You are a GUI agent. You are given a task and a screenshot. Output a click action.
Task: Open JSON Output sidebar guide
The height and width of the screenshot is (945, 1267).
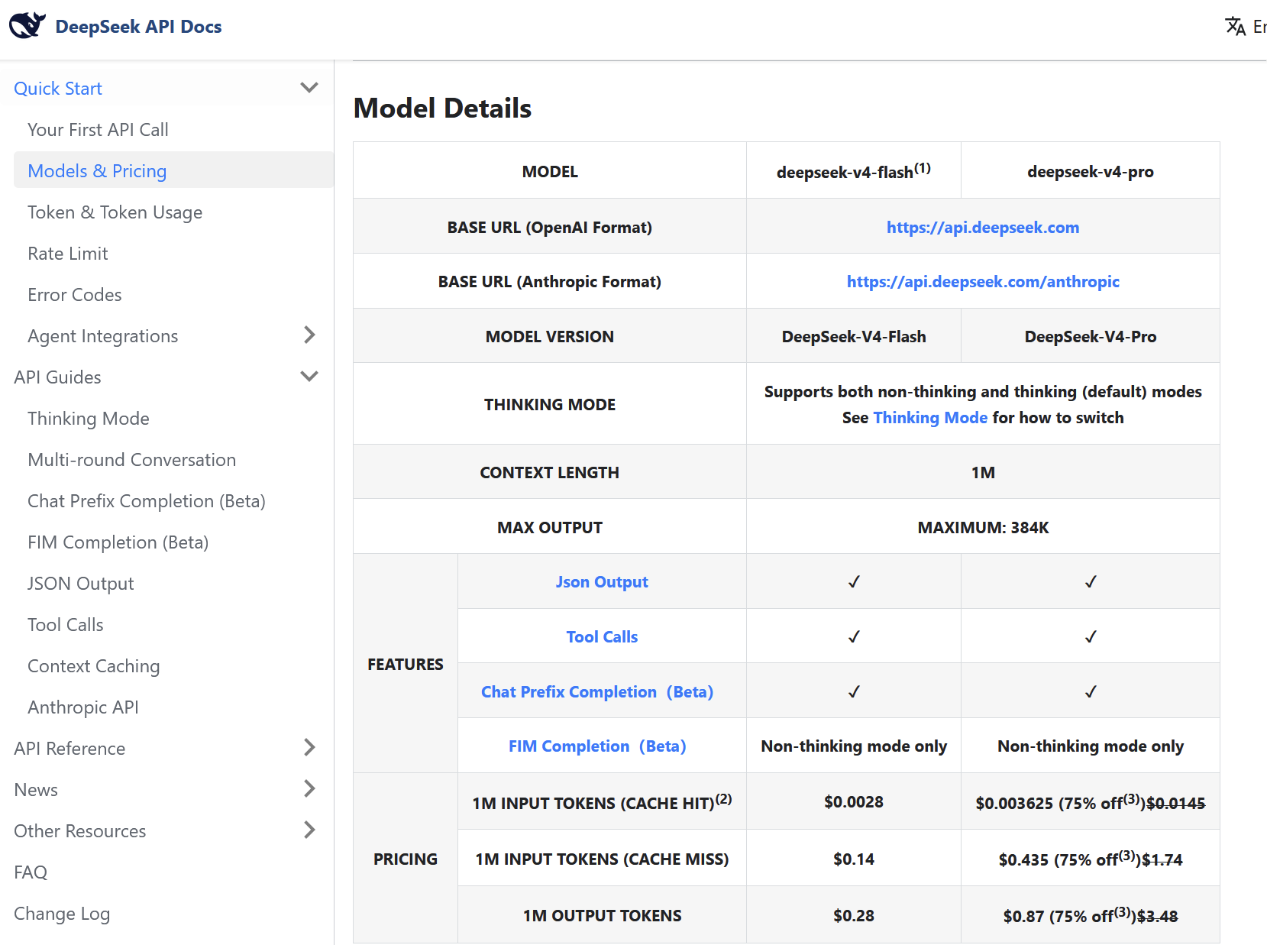(x=80, y=584)
